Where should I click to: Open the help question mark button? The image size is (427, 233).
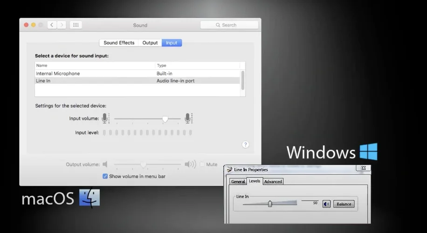coord(245,144)
